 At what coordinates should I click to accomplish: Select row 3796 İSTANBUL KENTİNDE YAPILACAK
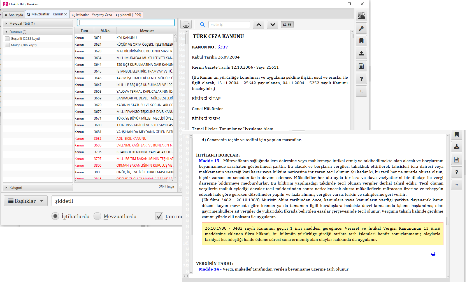(x=124, y=152)
